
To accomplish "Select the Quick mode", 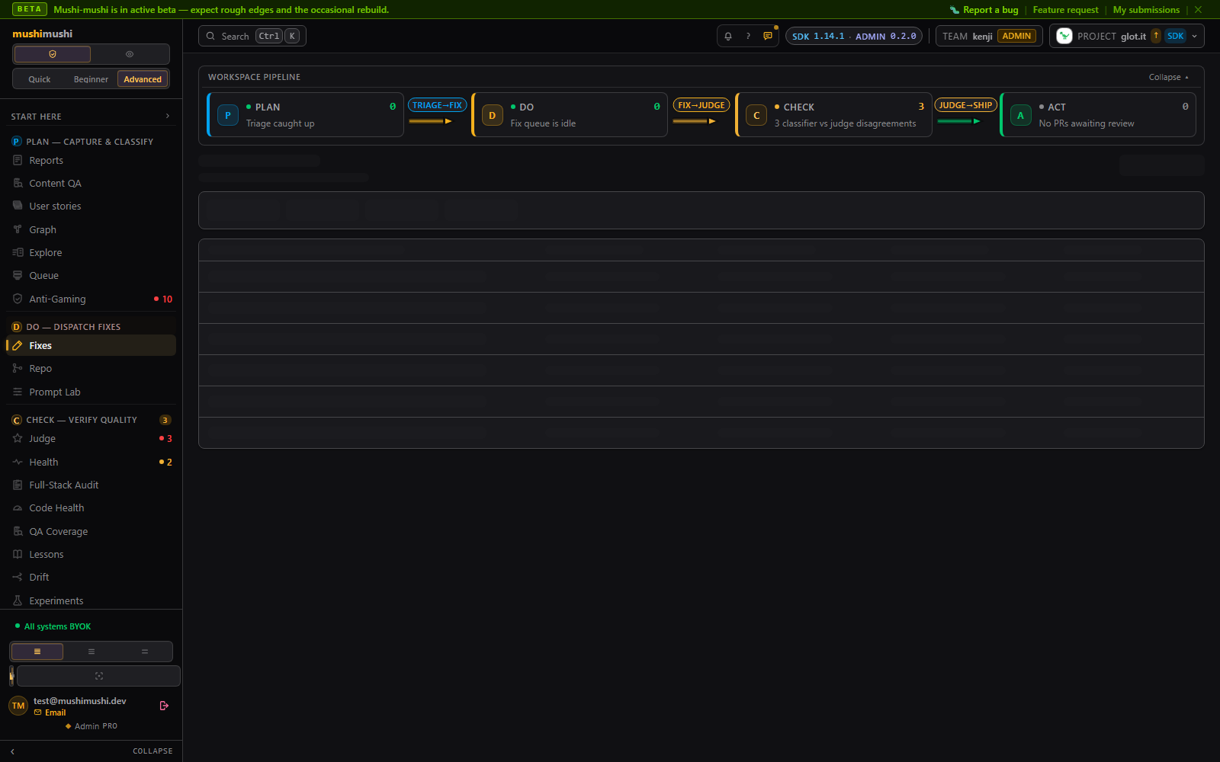I will point(40,79).
